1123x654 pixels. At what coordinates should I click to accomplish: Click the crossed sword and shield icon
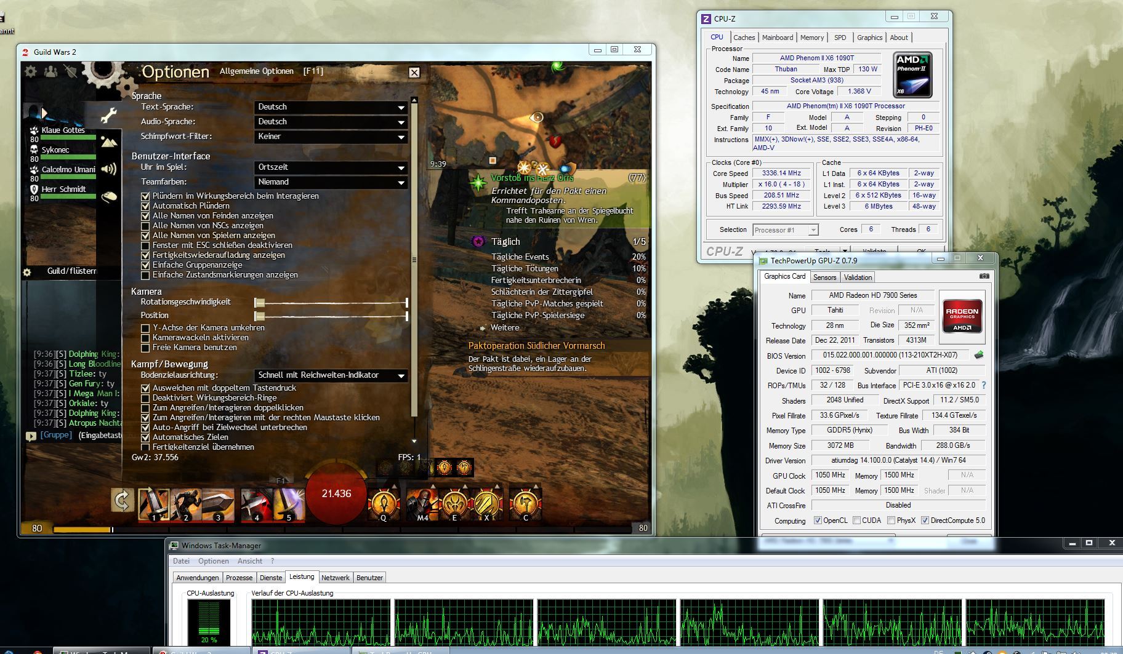pyautogui.click(x=71, y=71)
